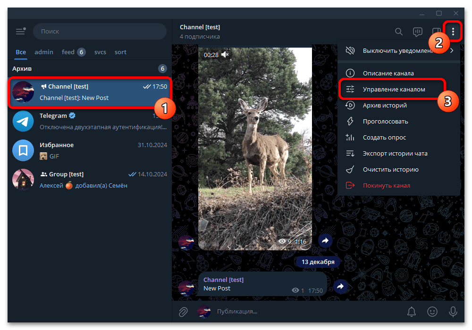Unmute the deer video sound icon
Viewport: 472px width, 330px height.
pyautogui.click(x=225, y=54)
